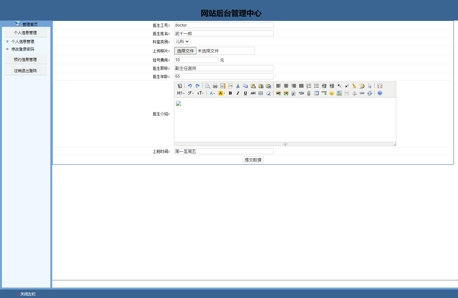This screenshot has width=458, height=298.
Task: Click 注销退出登陆 to log out
Action: click(26, 70)
